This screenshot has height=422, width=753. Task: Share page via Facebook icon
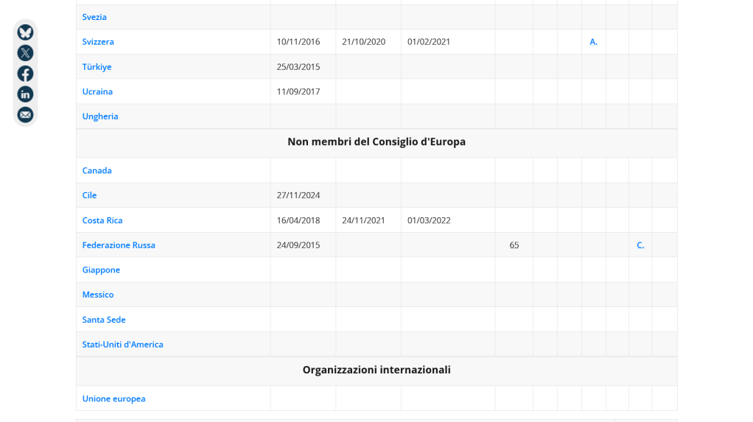(x=25, y=74)
